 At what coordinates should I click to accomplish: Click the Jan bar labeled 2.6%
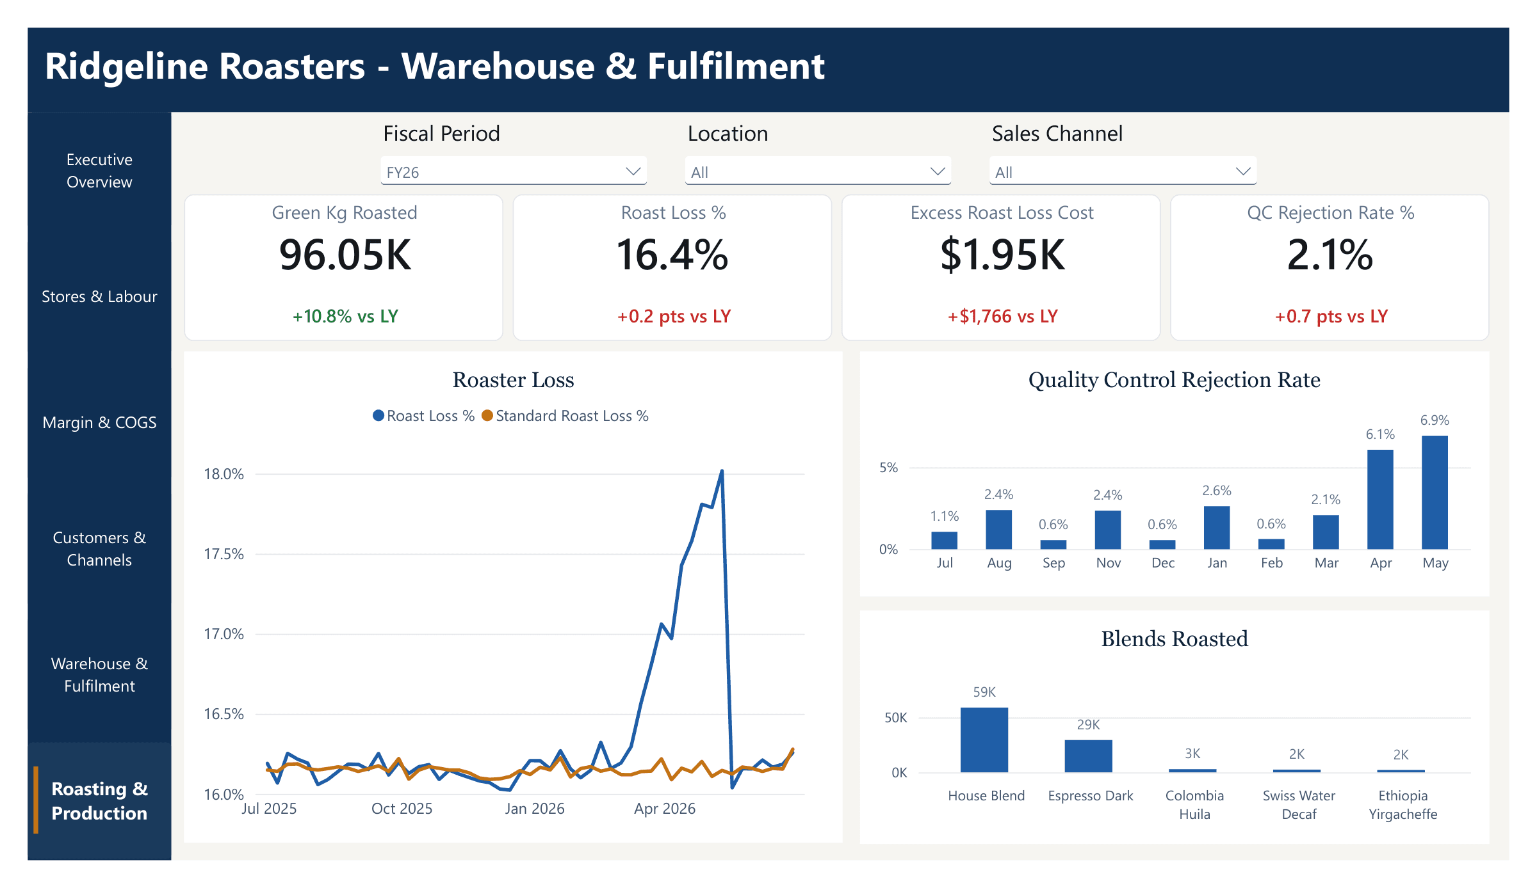click(1217, 527)
